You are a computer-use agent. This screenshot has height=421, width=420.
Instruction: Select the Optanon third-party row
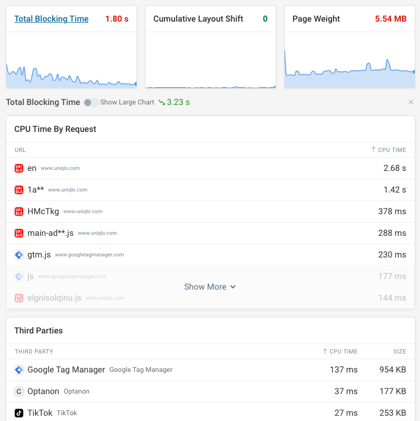[x=211, y=391]
